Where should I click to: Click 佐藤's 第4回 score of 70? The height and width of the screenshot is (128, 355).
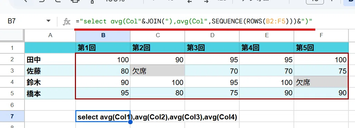pos(267,71)
